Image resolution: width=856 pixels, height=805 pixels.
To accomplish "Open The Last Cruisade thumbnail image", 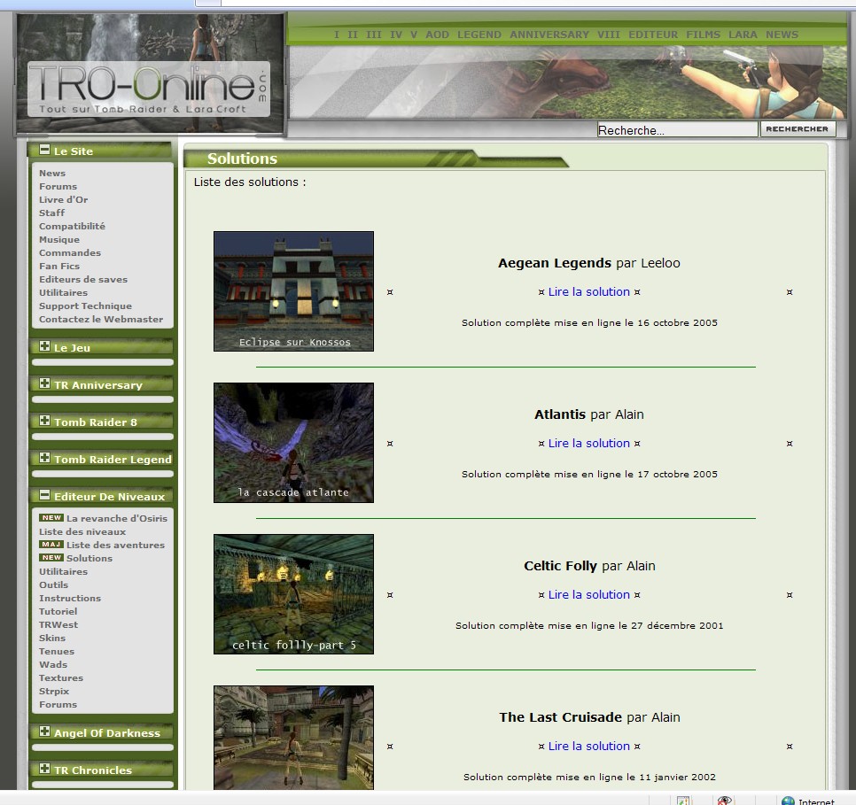I will pyautogui.click(x=293, y=738).
